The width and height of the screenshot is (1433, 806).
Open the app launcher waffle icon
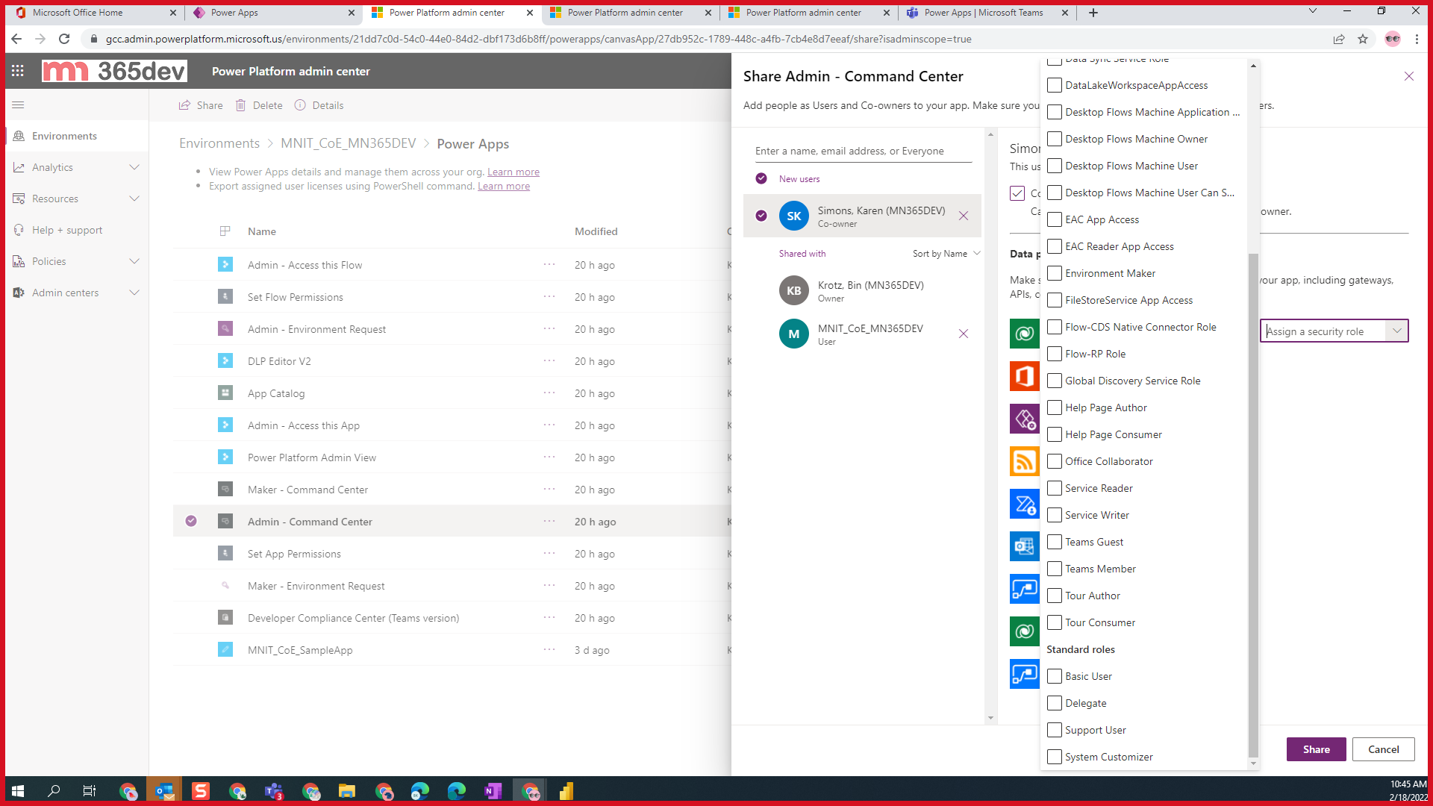click(18, 71)
